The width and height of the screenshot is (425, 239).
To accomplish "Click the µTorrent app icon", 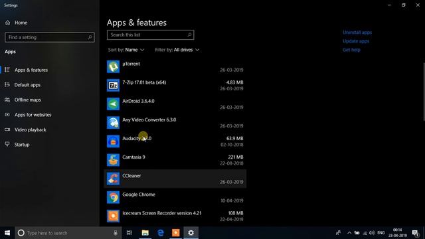I will point(113,66).
